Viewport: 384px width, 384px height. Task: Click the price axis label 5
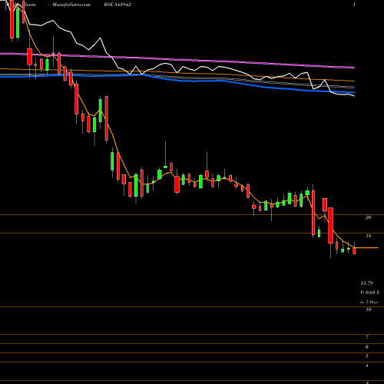tap(367, 356)
